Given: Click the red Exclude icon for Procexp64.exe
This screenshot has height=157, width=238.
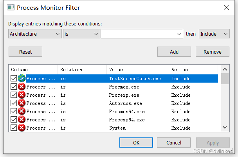Looking at the screenshot, I should pyautogui.click(x=22, y=119).
